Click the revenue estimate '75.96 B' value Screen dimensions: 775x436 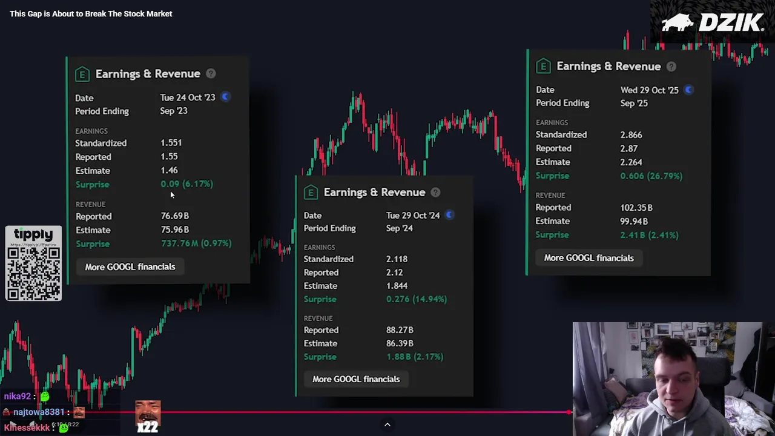pyautogui.click(x=175, y=230)
